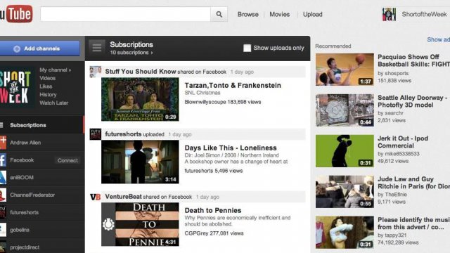Viewport: 450px width, 253px height.
Task: Open aniBOOM subscription name
Action: pos(22,178)
